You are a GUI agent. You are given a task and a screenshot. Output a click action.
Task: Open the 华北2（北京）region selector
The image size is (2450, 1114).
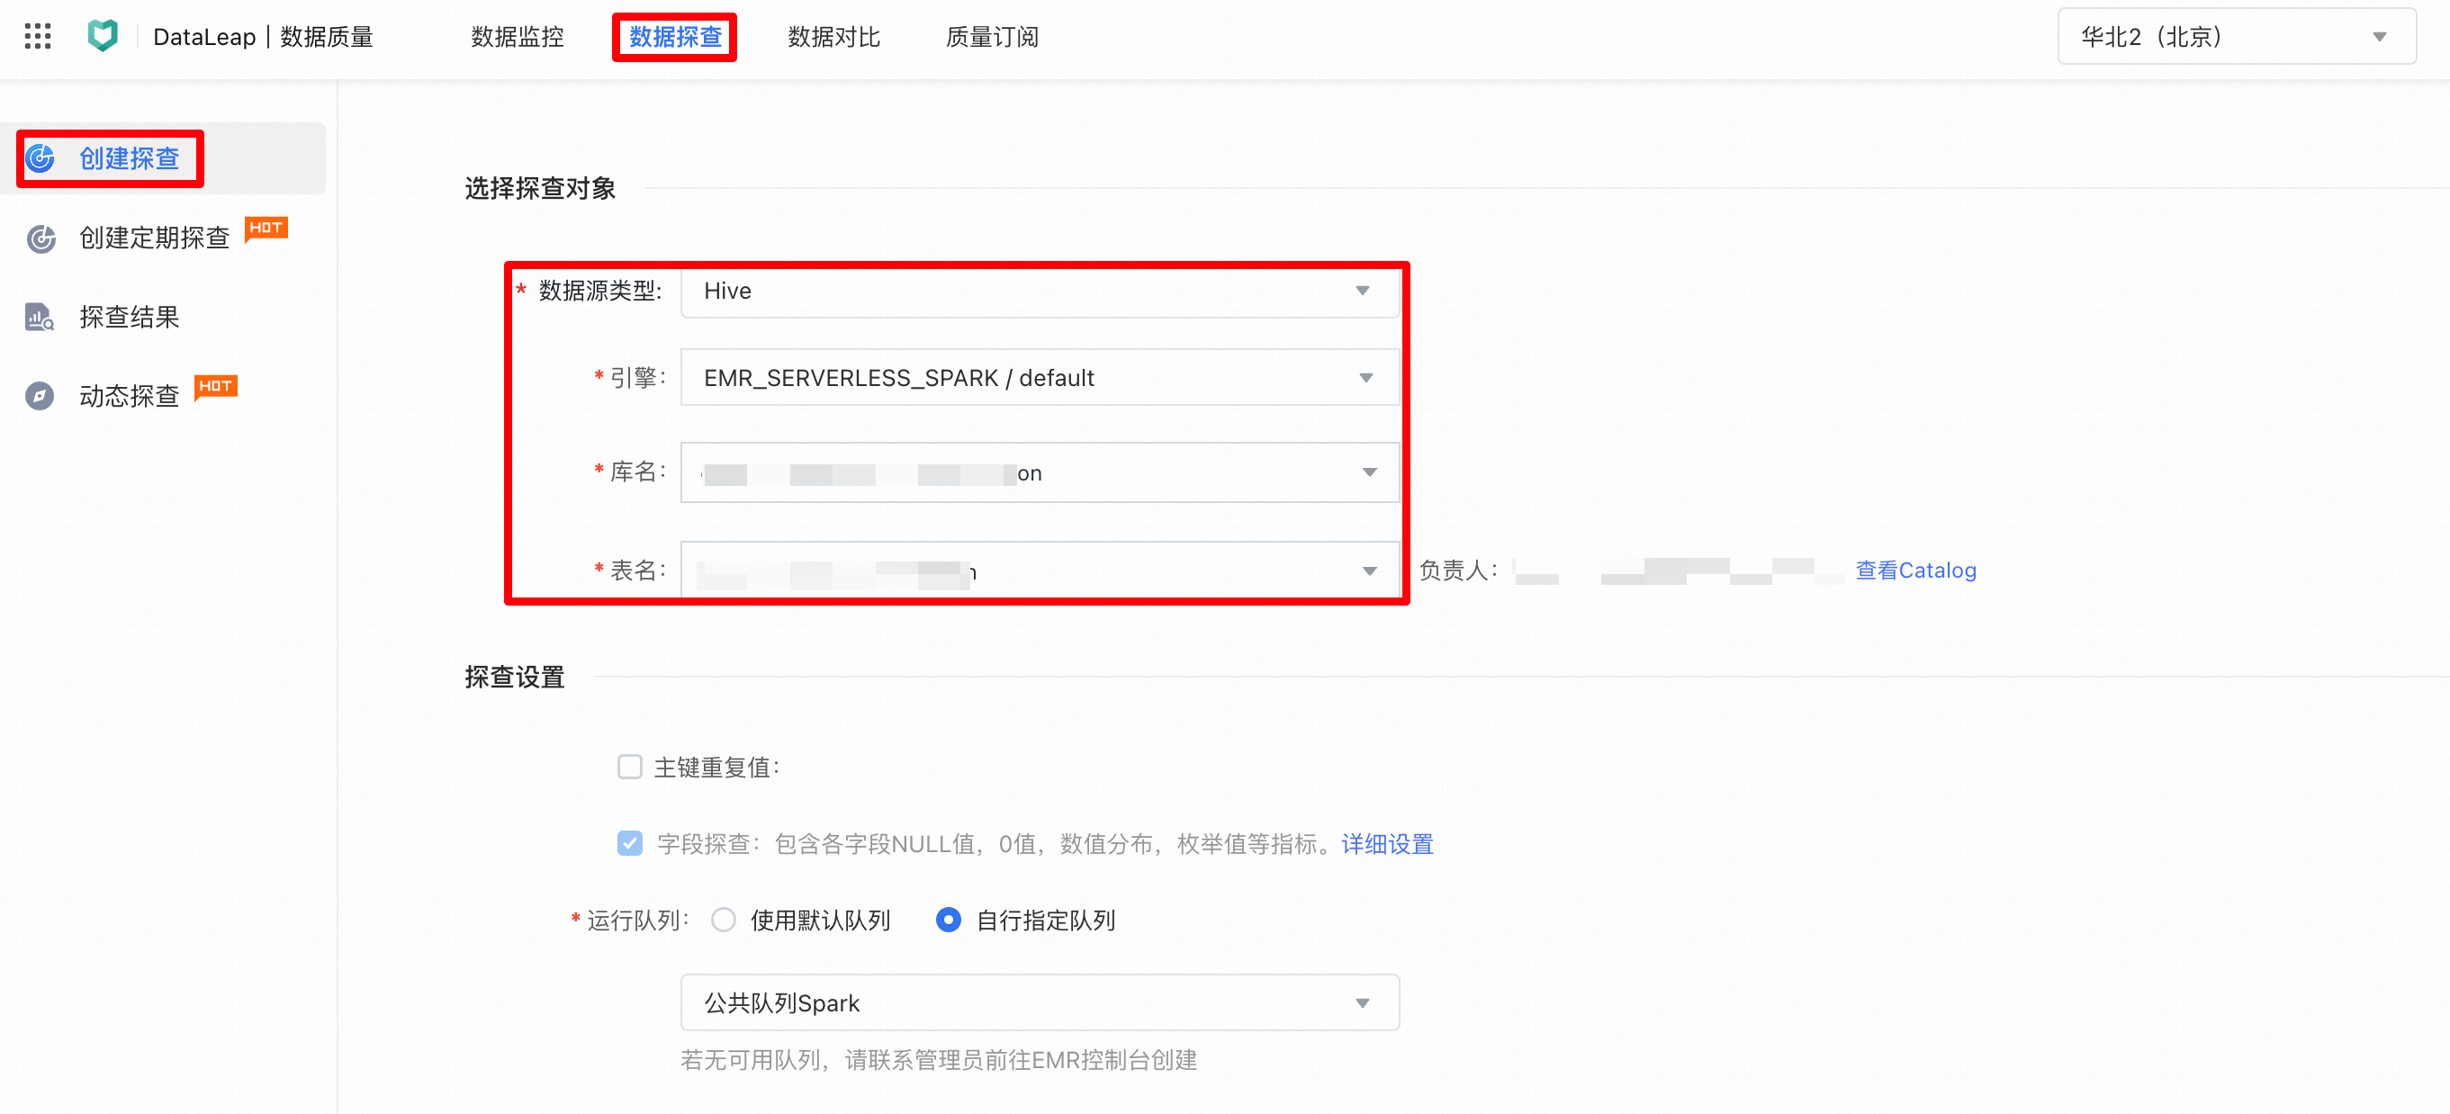(x=2236, y=36)
